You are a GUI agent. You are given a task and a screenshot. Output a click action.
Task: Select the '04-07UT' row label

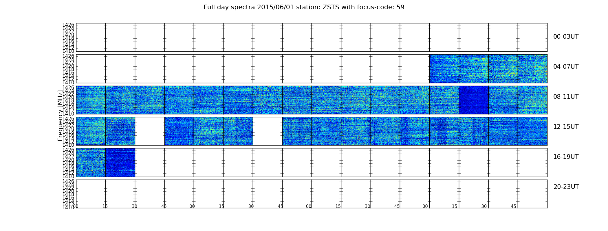click(566, 67)
